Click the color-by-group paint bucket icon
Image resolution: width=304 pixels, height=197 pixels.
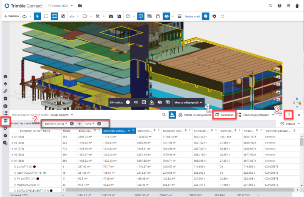pos(173,115)
